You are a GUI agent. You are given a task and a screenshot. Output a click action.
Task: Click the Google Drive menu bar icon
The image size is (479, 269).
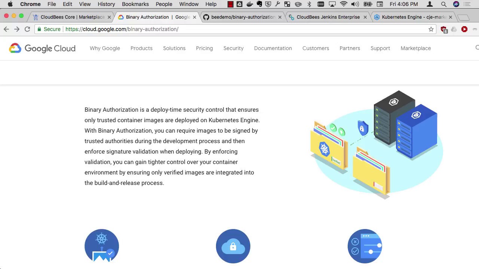click(x=239, y=4)
